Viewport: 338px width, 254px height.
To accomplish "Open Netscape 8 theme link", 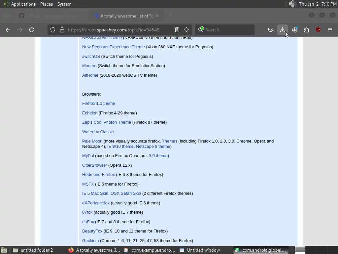I will point(153,147).
